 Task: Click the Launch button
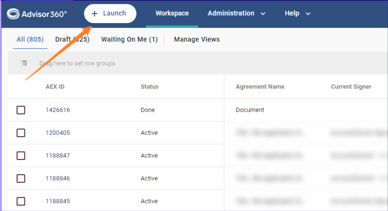pyautogui.click(x=110, y=14)
